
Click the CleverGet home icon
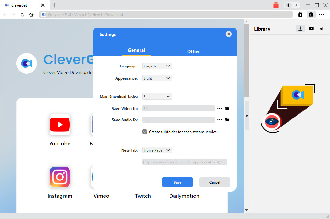pos(31,14)
